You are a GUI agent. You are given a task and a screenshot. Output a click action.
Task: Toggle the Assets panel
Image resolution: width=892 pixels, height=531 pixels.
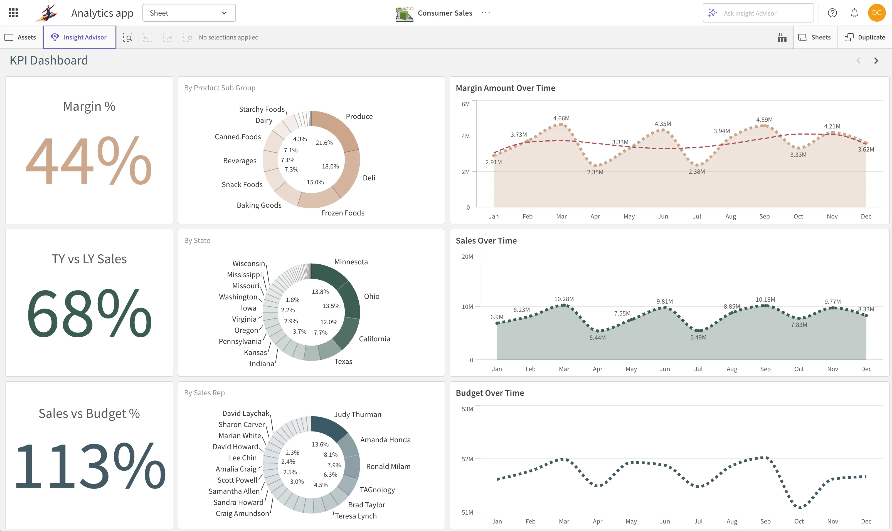21,37
